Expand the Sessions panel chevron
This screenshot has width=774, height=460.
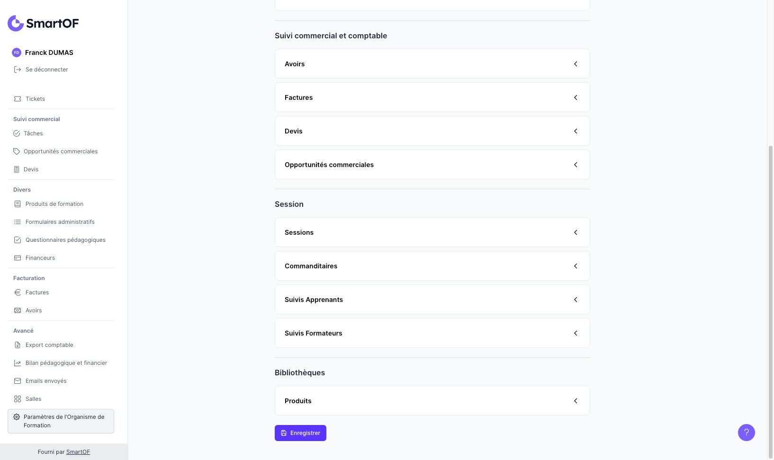pos(576,232)
